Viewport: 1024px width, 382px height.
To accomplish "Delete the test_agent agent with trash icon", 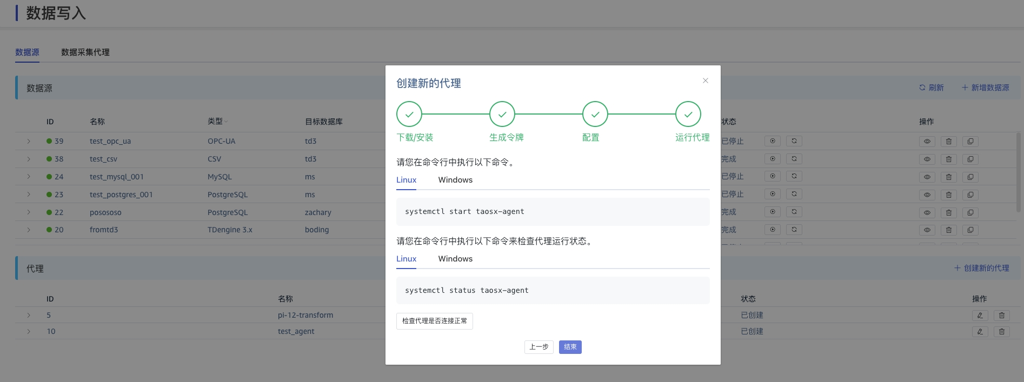I will [1001, 332].
